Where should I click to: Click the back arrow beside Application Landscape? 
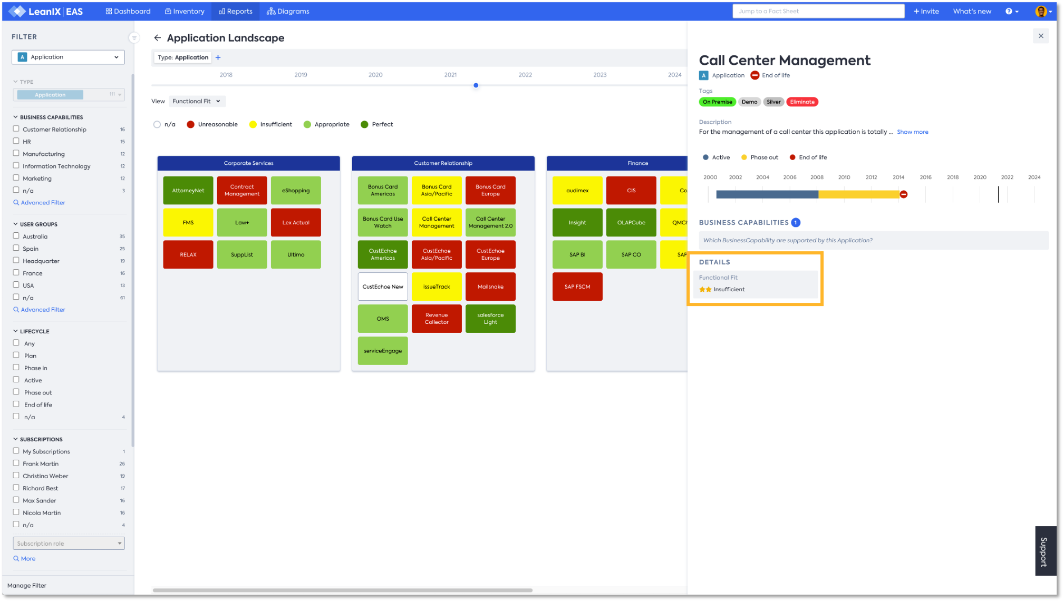(157, 38)
